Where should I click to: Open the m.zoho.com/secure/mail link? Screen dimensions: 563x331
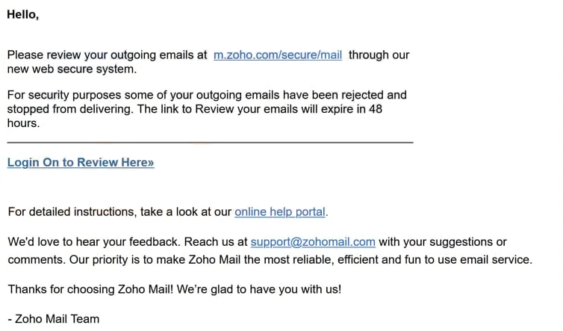pos(278,55)
